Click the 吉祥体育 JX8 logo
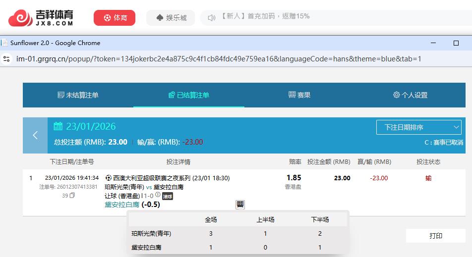This screenshot has width=472, height=257. coord(41,18)
